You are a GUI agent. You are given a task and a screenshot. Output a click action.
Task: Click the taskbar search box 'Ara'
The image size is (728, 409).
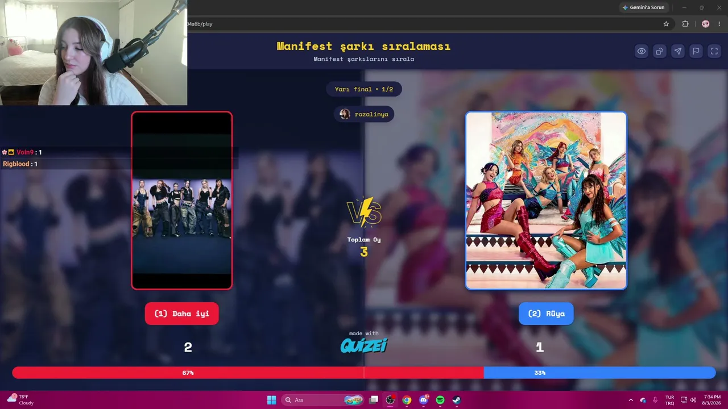[323, 400]
